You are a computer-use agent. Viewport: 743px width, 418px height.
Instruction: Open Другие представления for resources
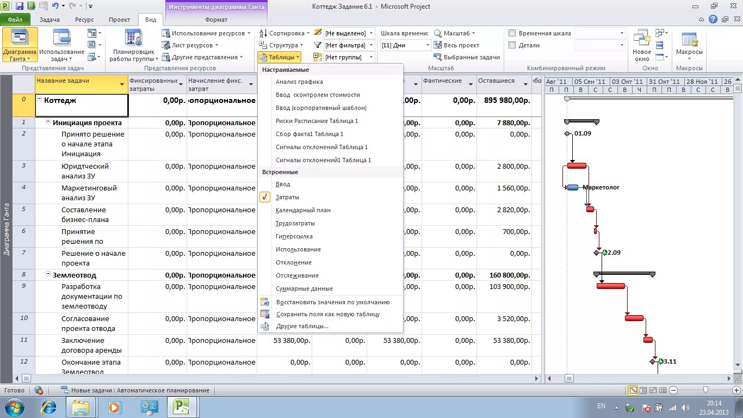point(202,57)
